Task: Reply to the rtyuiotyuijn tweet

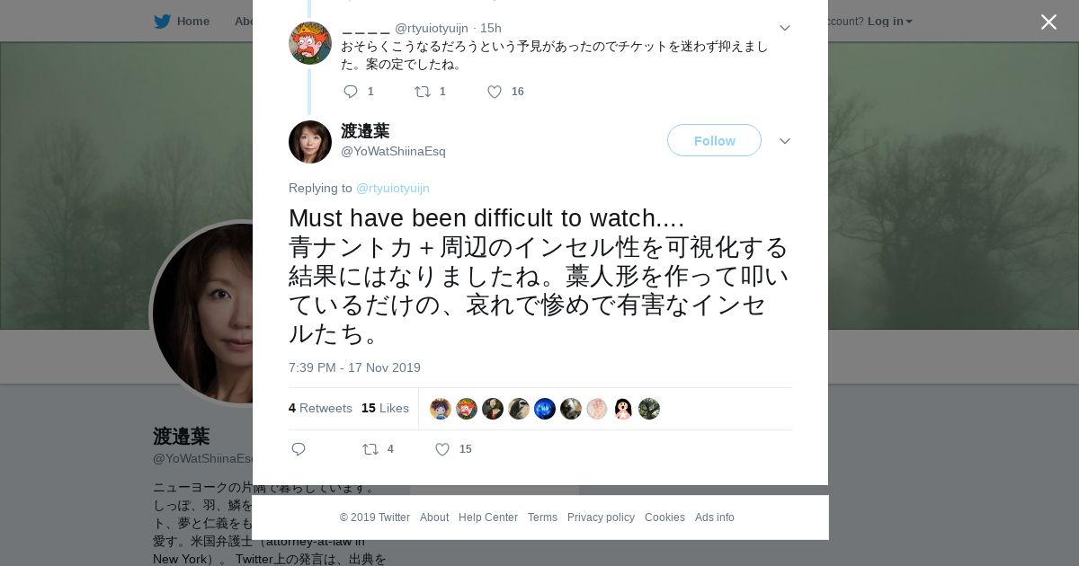Action: coord(351,92)
